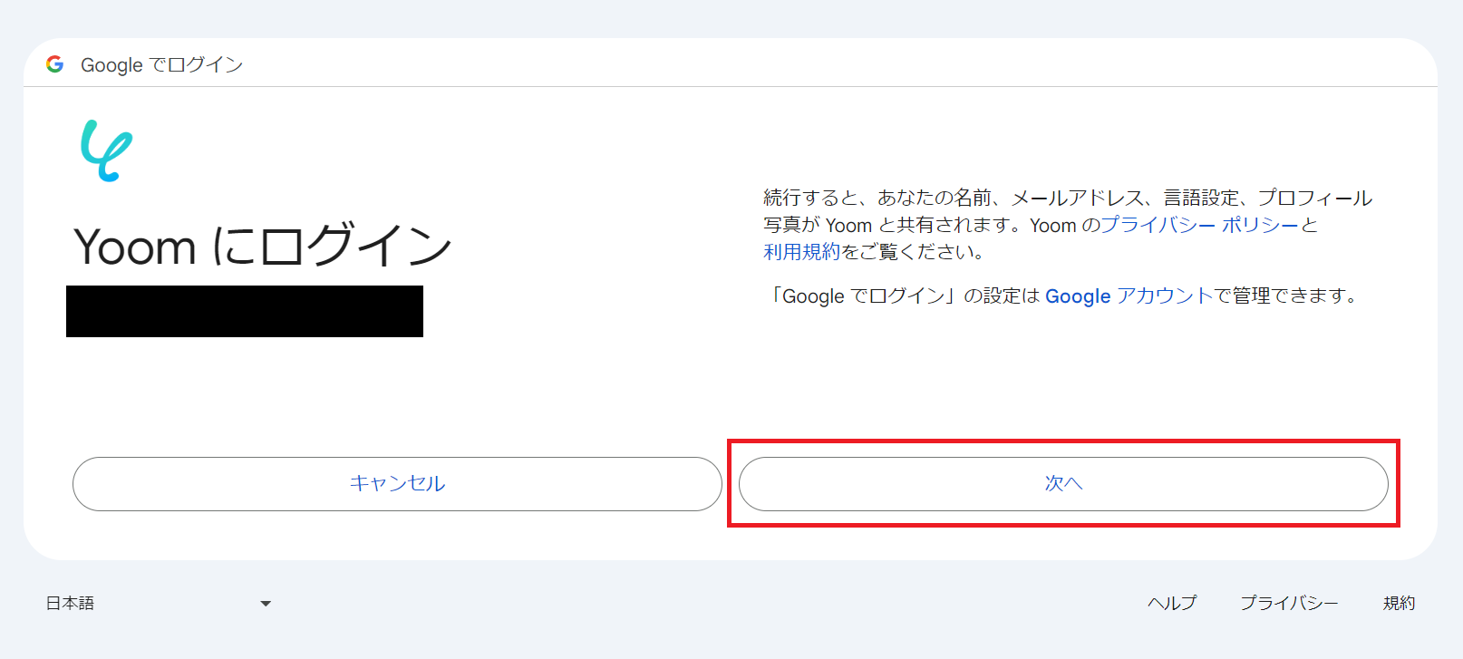Screen dimensions: 1463x659
Task: Click the プライバシー footer link
Action: 1289,603
